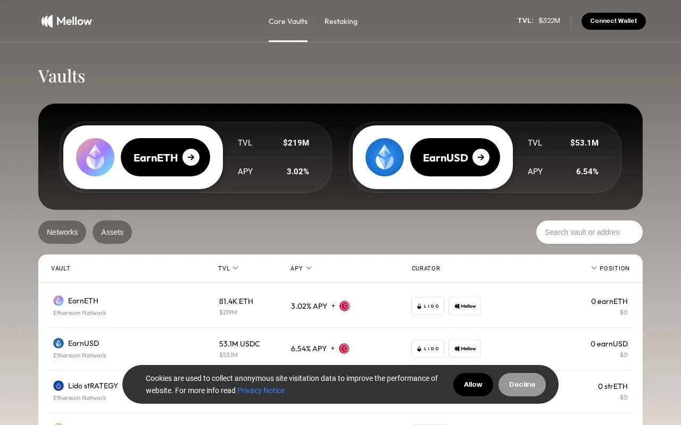Sort vaults by TVL column chevron

236,268
